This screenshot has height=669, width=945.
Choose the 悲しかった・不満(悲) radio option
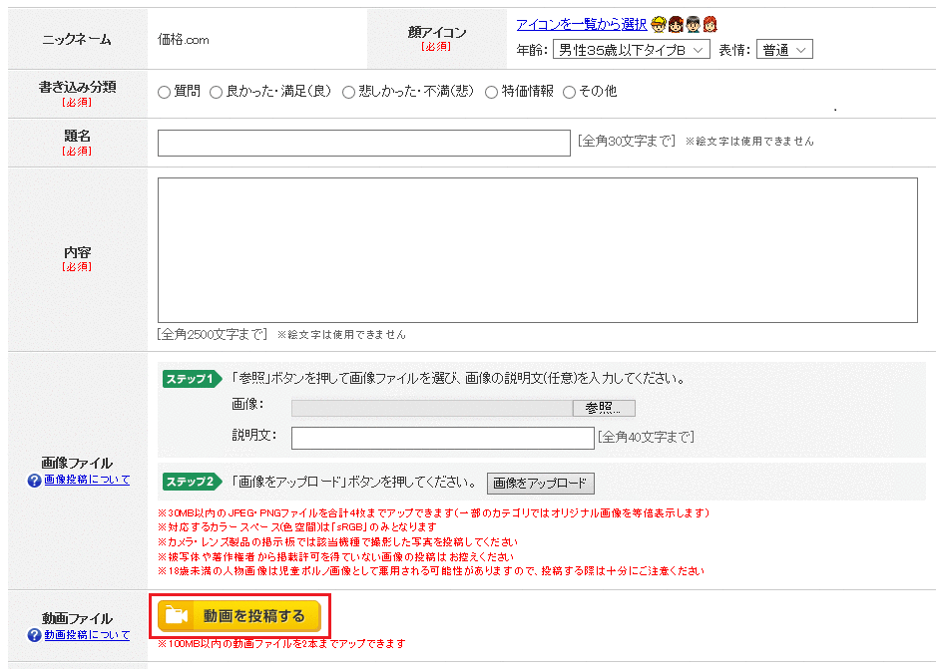(348, 92)
